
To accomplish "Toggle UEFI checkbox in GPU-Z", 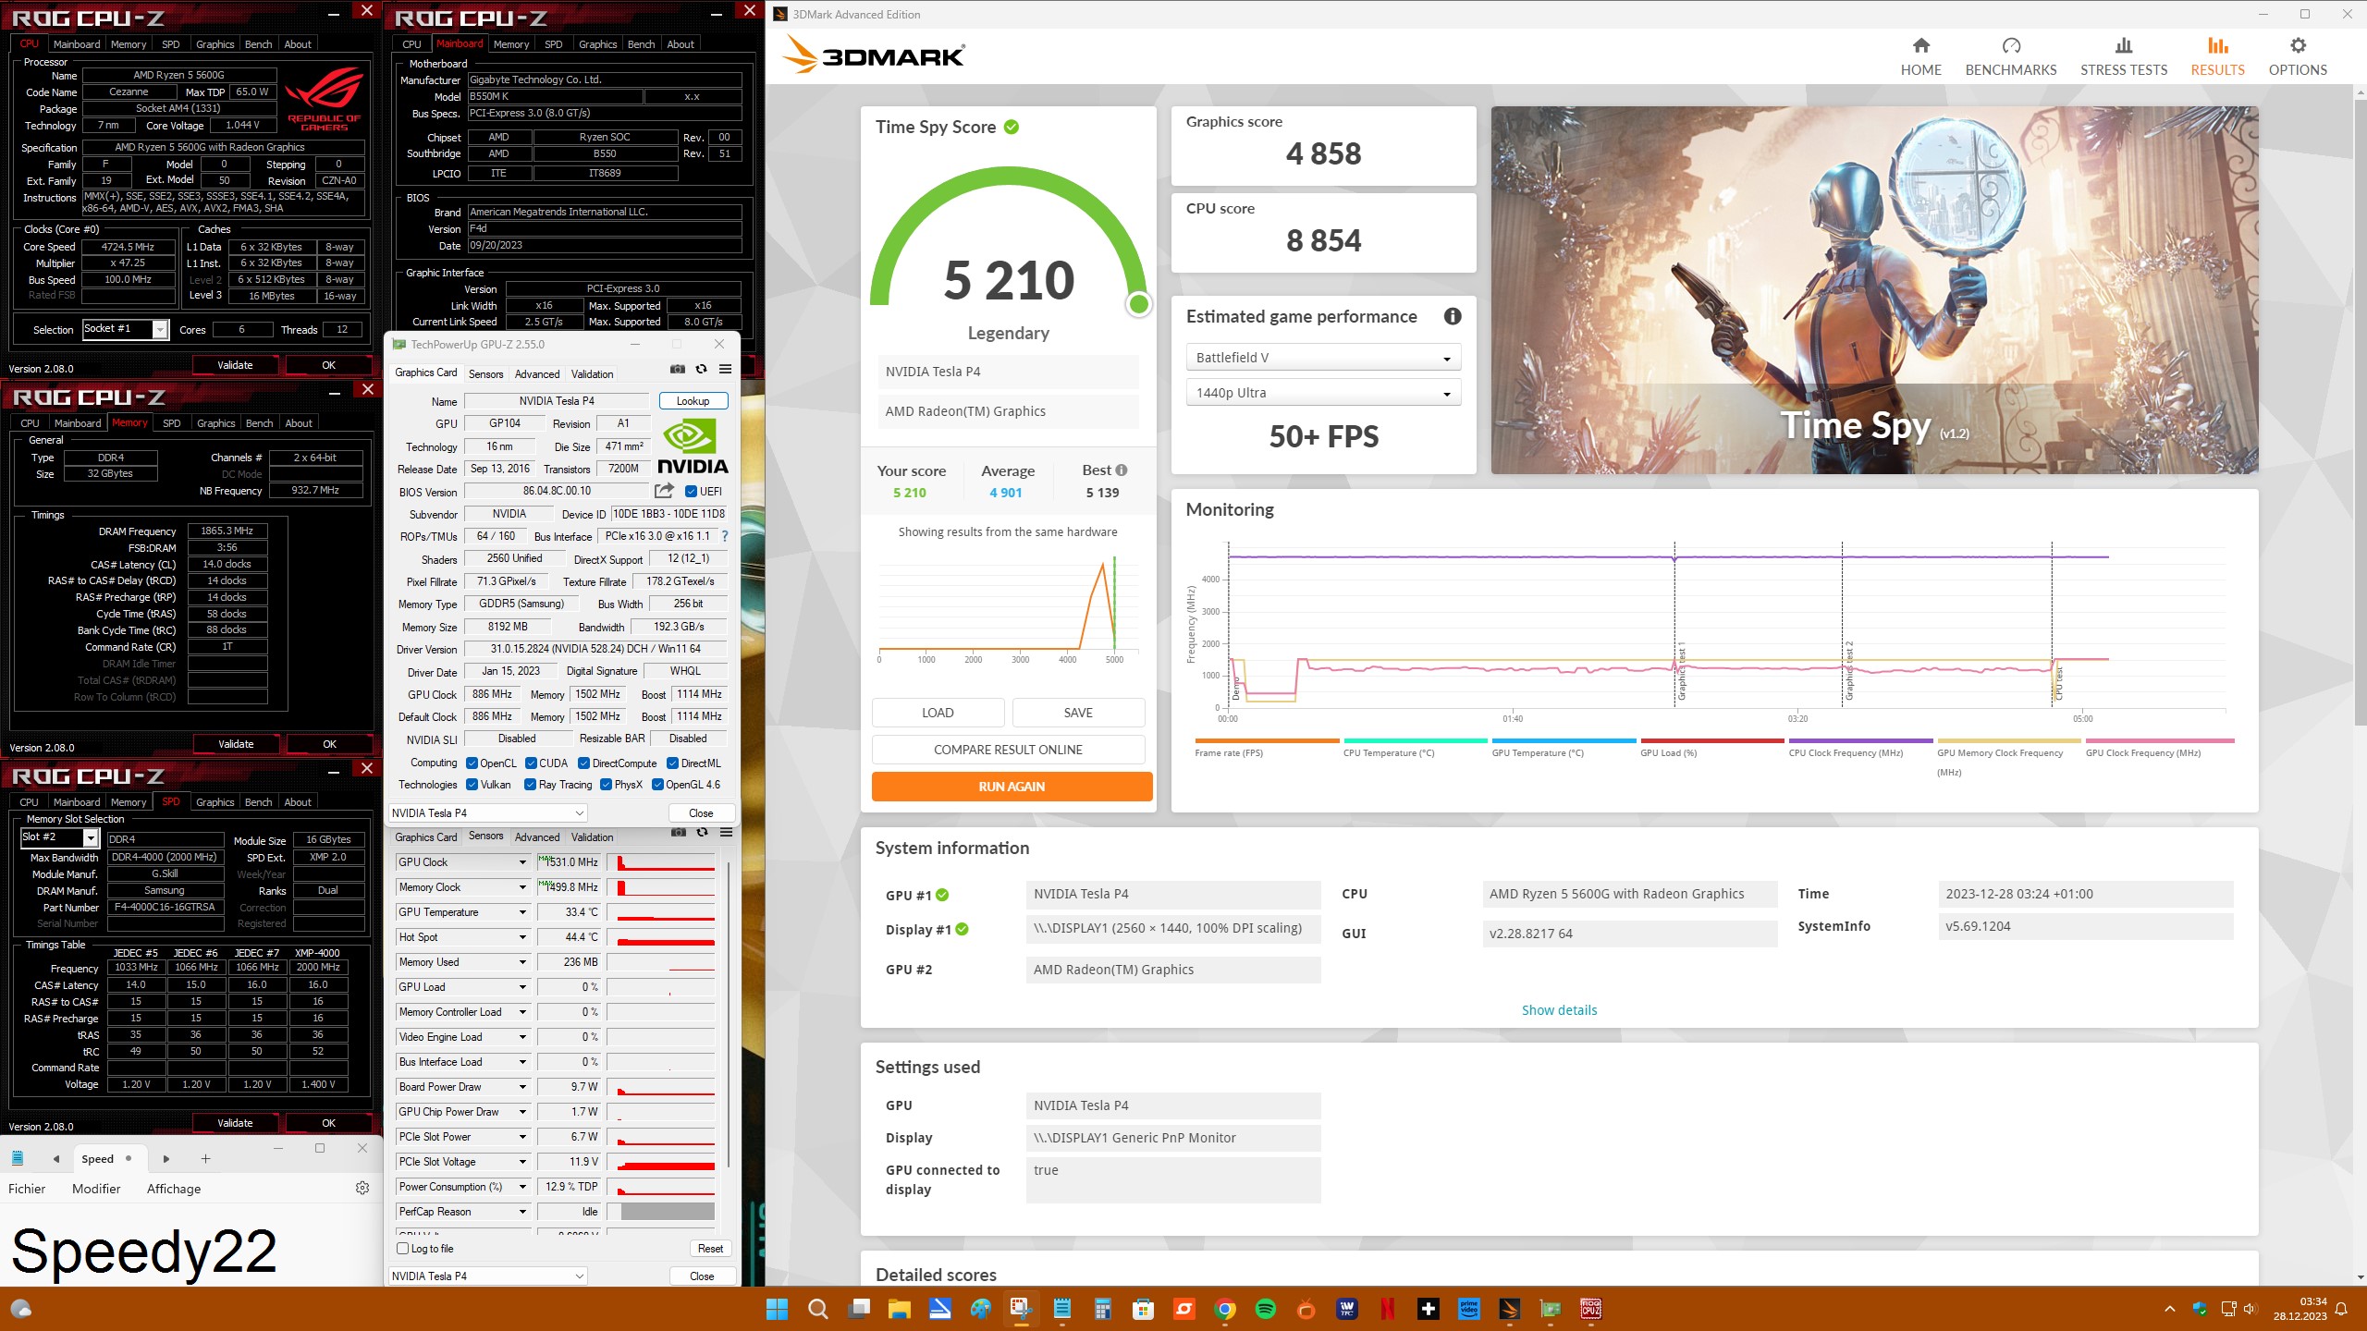I will pos(691,491).
